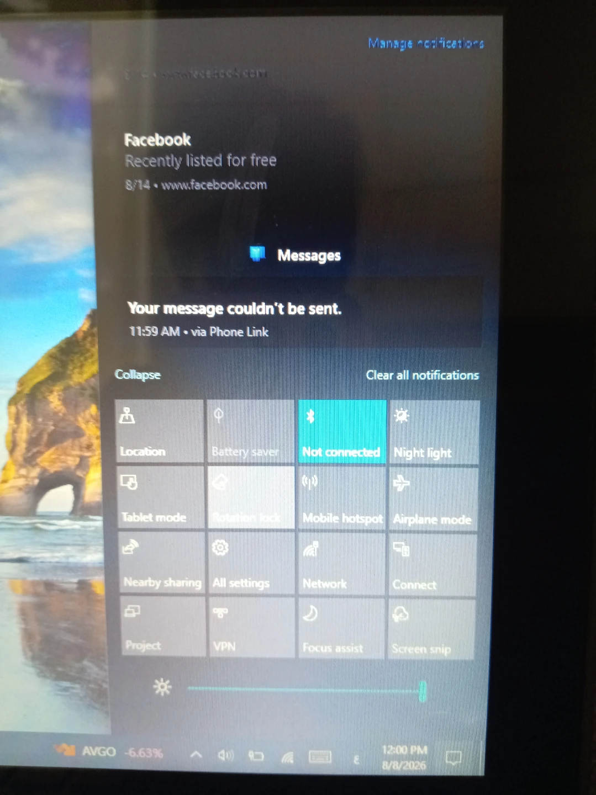
Task: Click the brightness sun icon
Action: point(162,687)
